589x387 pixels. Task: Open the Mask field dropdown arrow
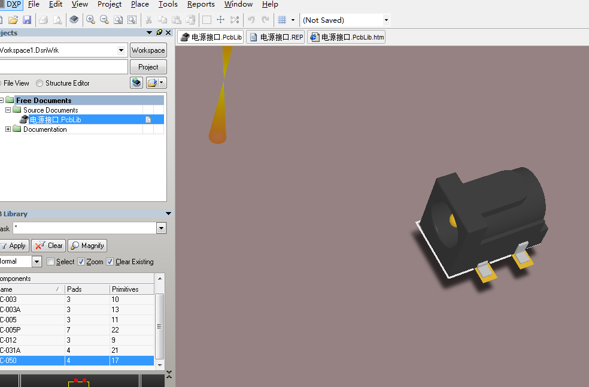click(161, 228)
